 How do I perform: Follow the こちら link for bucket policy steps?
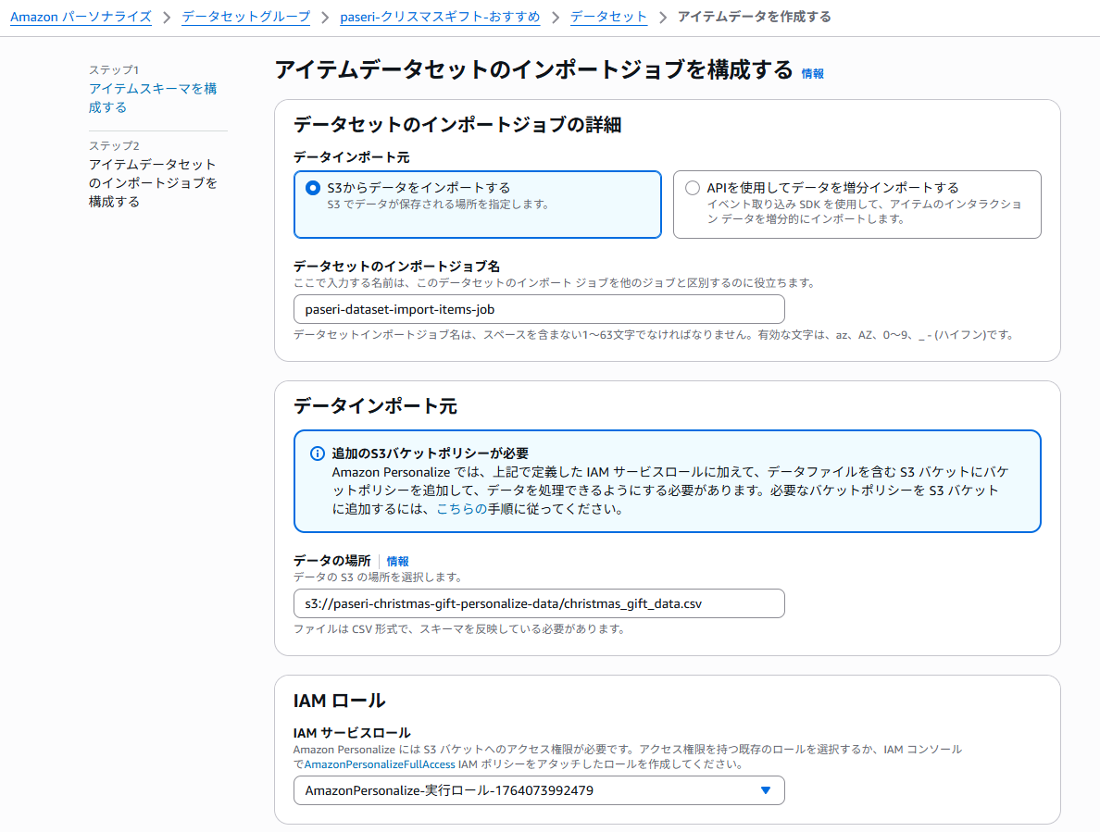coord(461,509)
